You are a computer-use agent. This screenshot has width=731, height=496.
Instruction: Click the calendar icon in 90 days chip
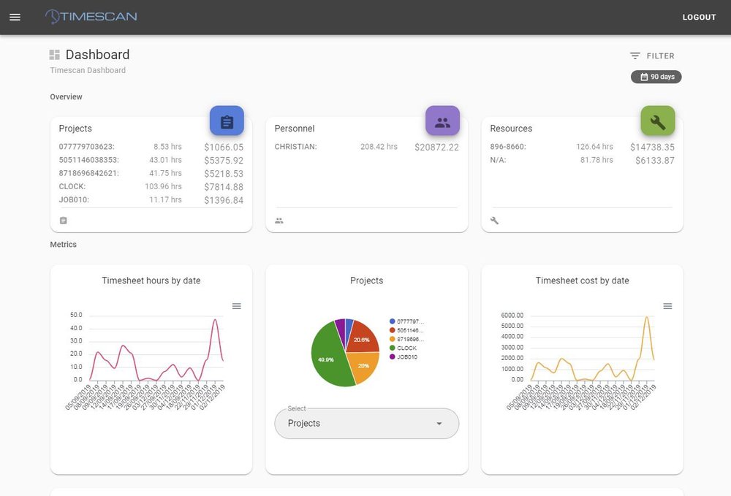[x=644, y=77]
